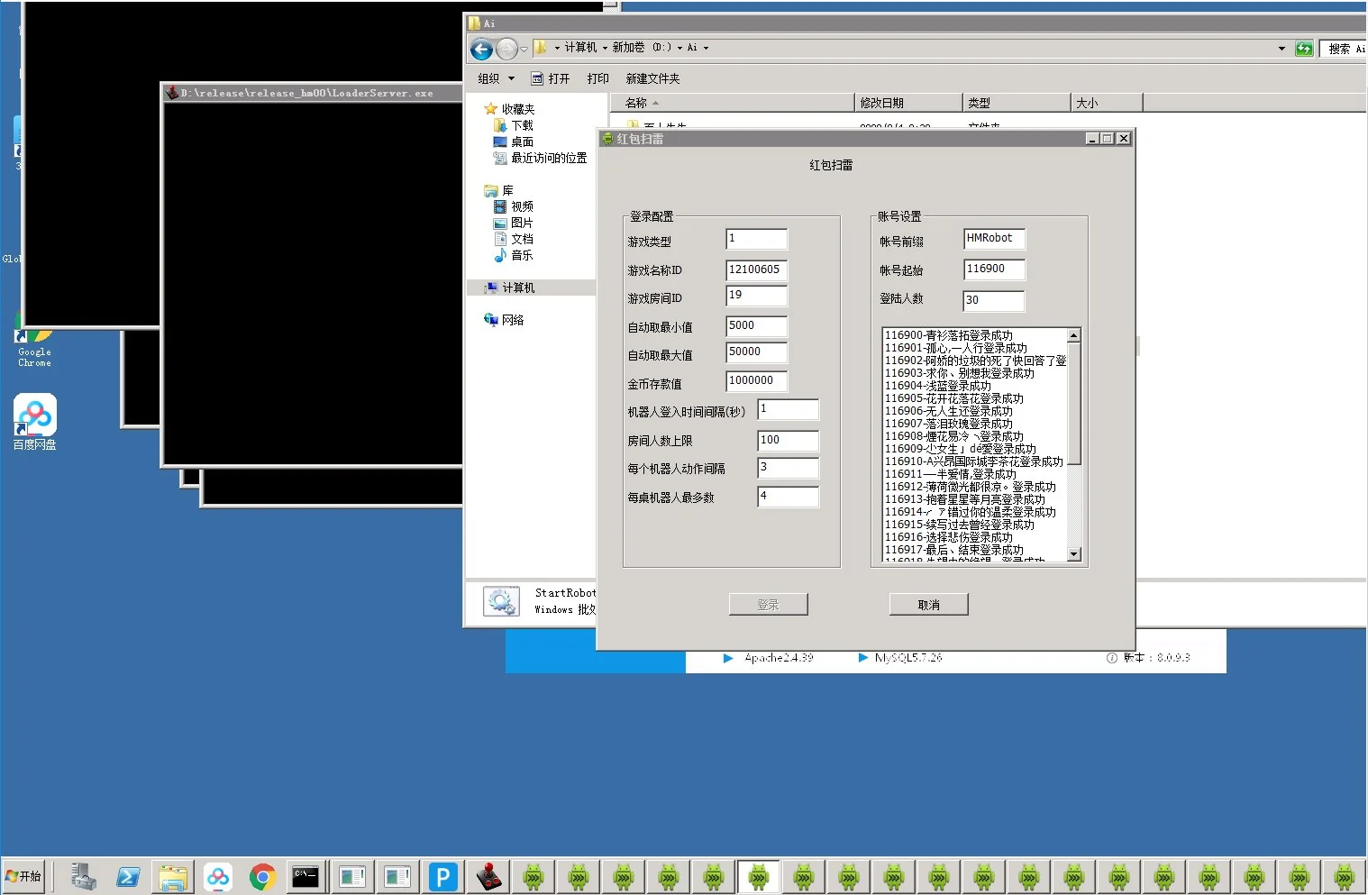Image resolution: width=1368 pixels, height=895 pixels.
Task: Click the blue P icon in taskbar
Action: 442,876
